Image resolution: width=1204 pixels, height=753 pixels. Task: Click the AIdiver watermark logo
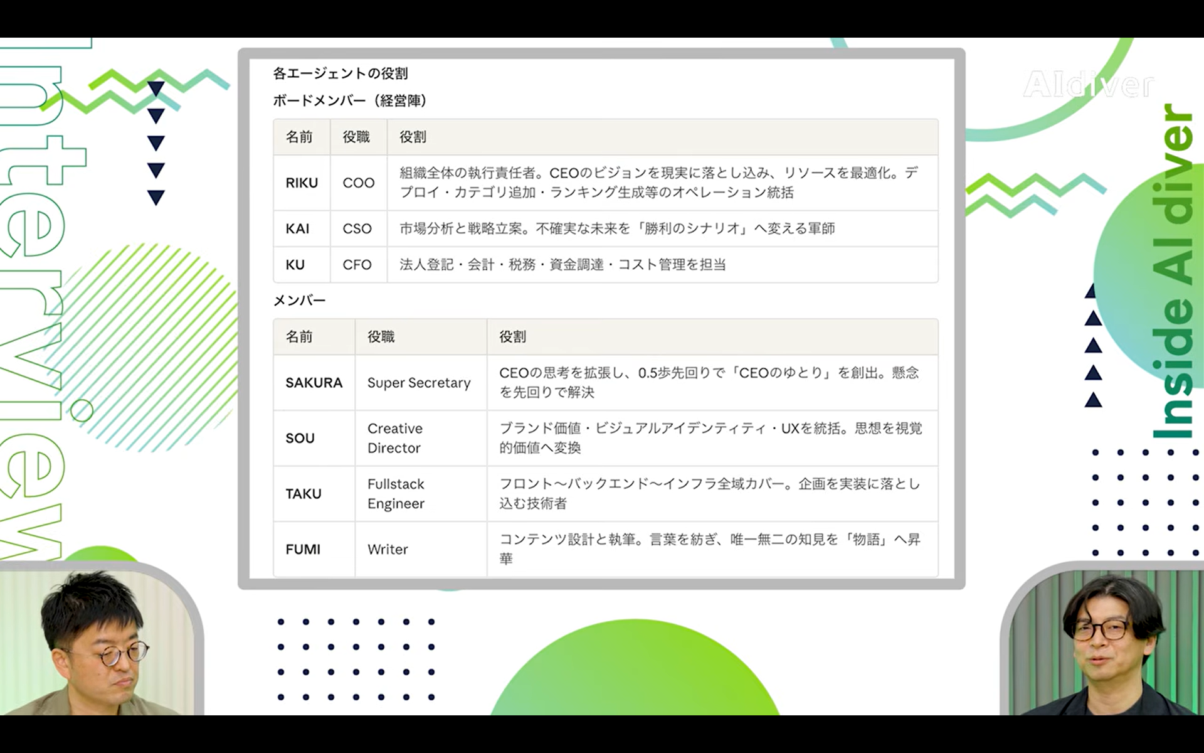[x=1089, y=85]
